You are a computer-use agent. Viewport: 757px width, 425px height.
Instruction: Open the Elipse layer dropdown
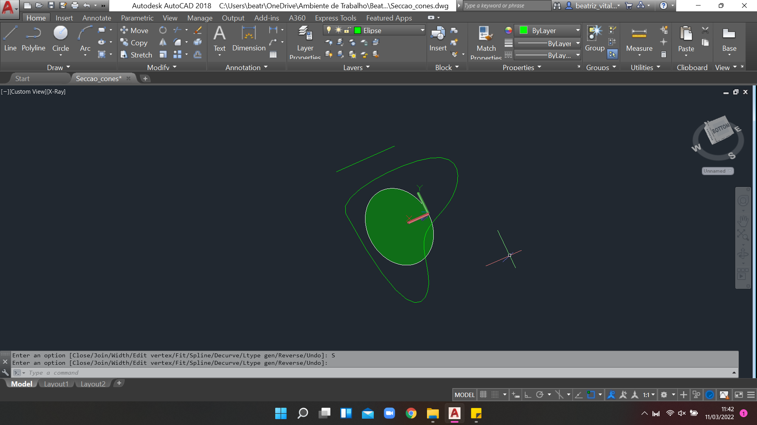pos(374,30)
